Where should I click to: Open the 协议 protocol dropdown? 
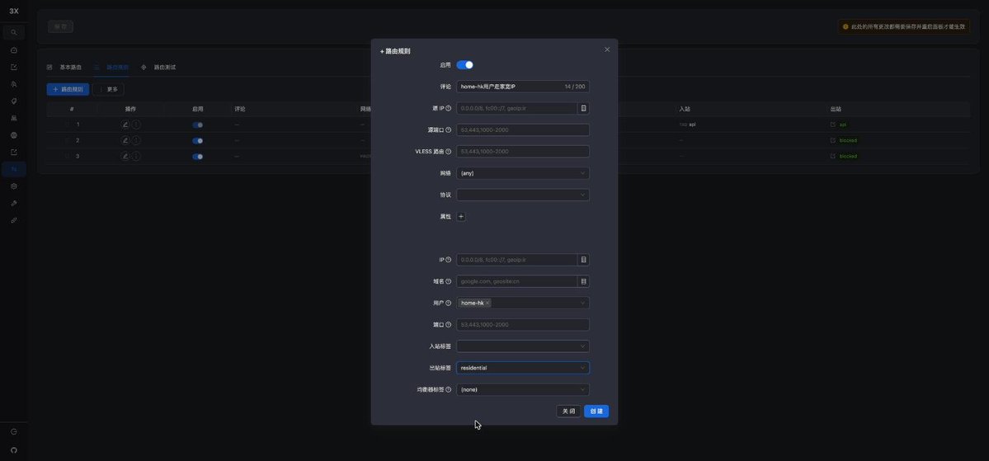523,195
